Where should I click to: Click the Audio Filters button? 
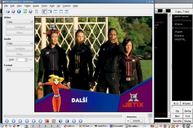click(x=20, y=54)
